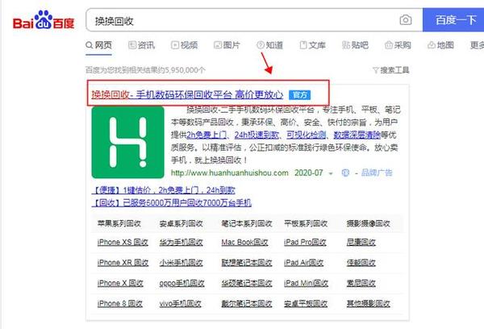Image resolution: width=484 pixels, height=329 pixels.
Task: Open the 24h极速到款 link
Action: [x=257, y=135]
